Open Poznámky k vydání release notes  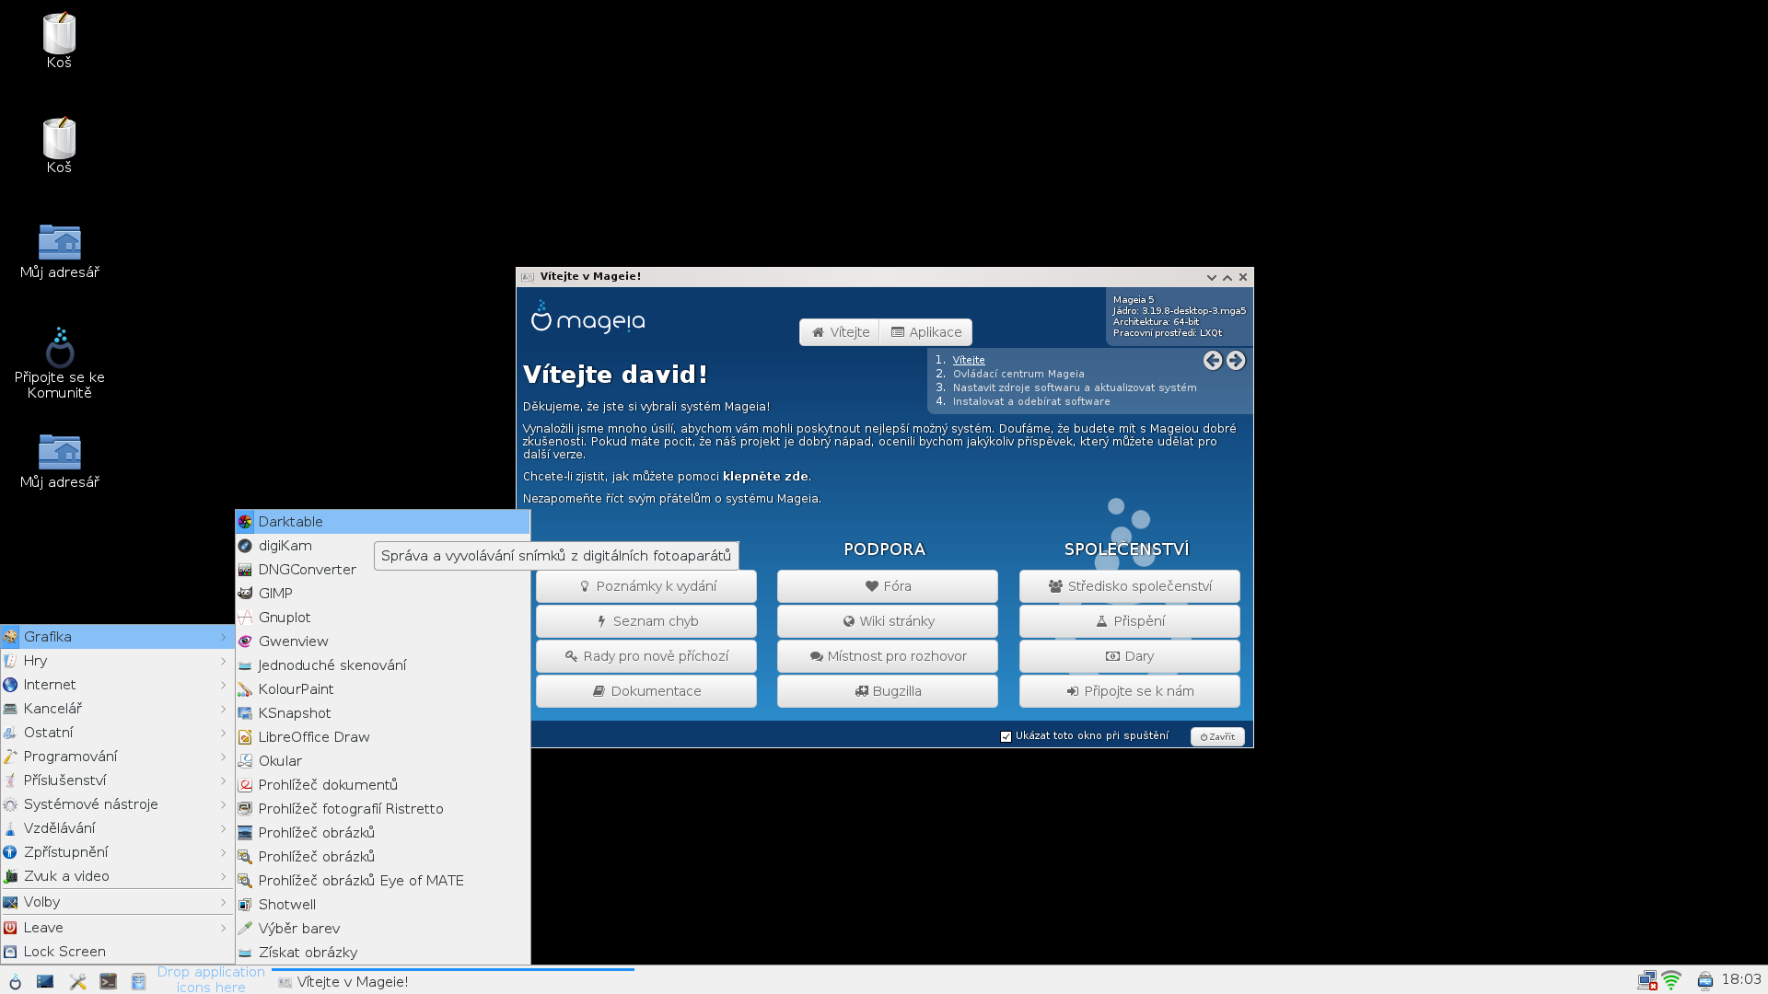click(646, 586)
